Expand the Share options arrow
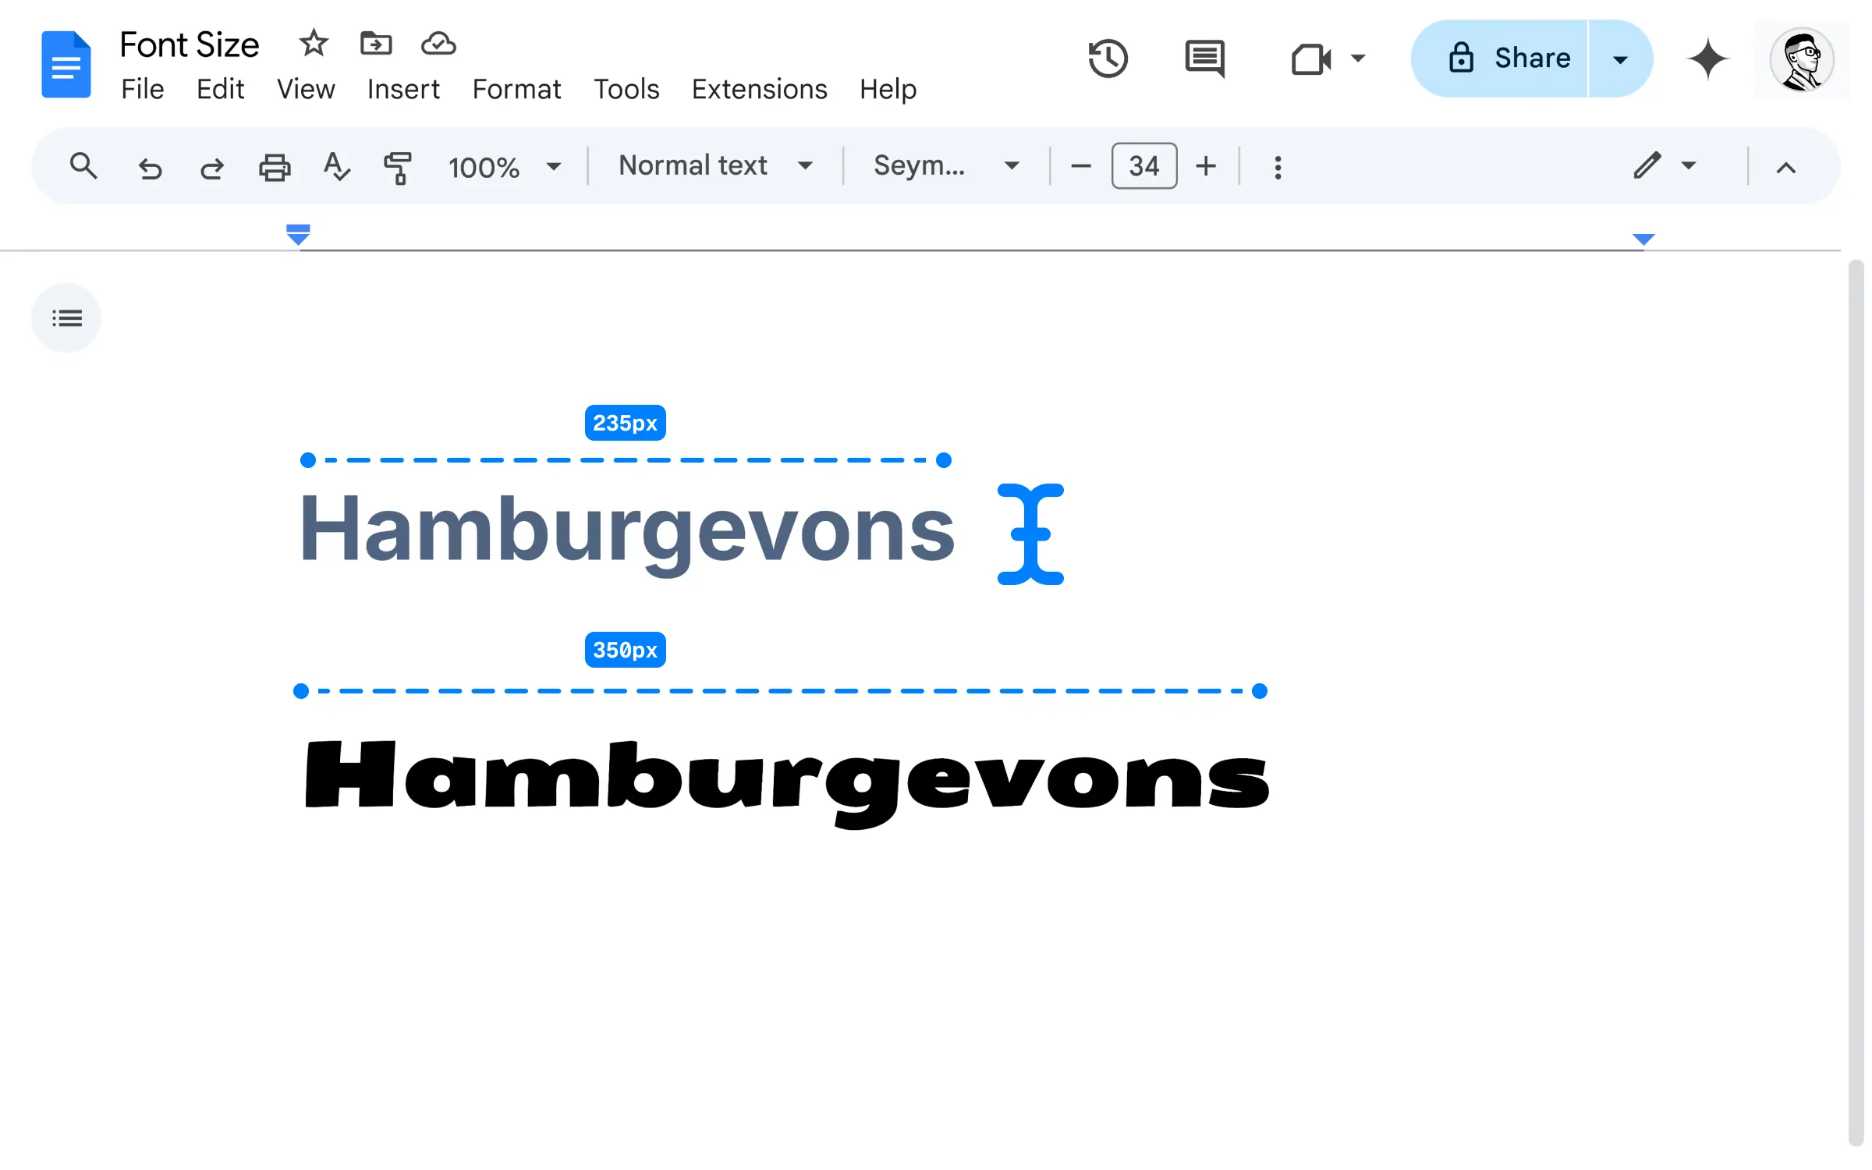1872x1170 pixels. coord(1620,59)
